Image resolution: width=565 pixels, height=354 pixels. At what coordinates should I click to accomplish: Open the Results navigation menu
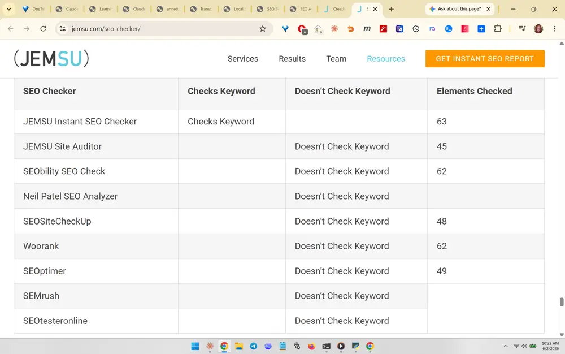(292, 59)
